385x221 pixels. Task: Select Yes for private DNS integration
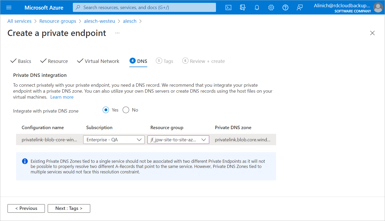(x=106, y=110)
